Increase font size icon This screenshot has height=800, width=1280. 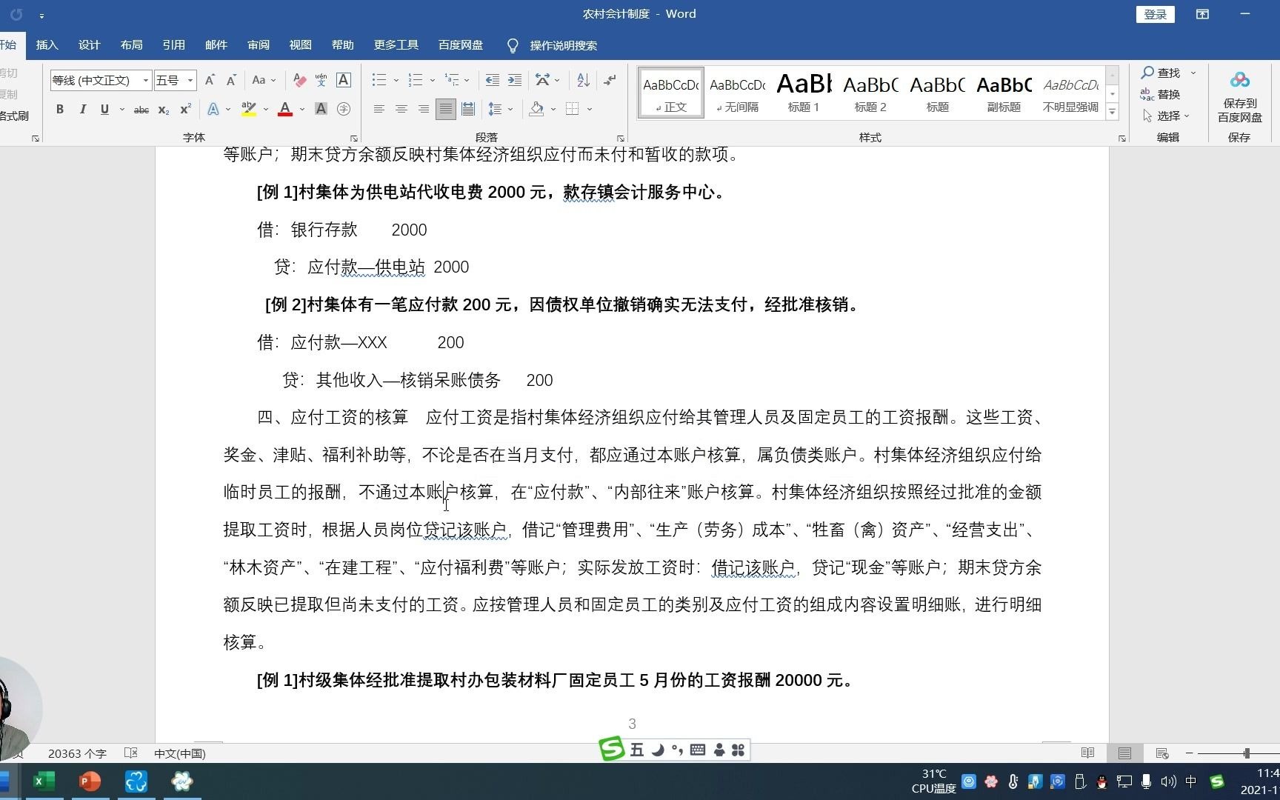pyautogui.click(x=210, y=80)
